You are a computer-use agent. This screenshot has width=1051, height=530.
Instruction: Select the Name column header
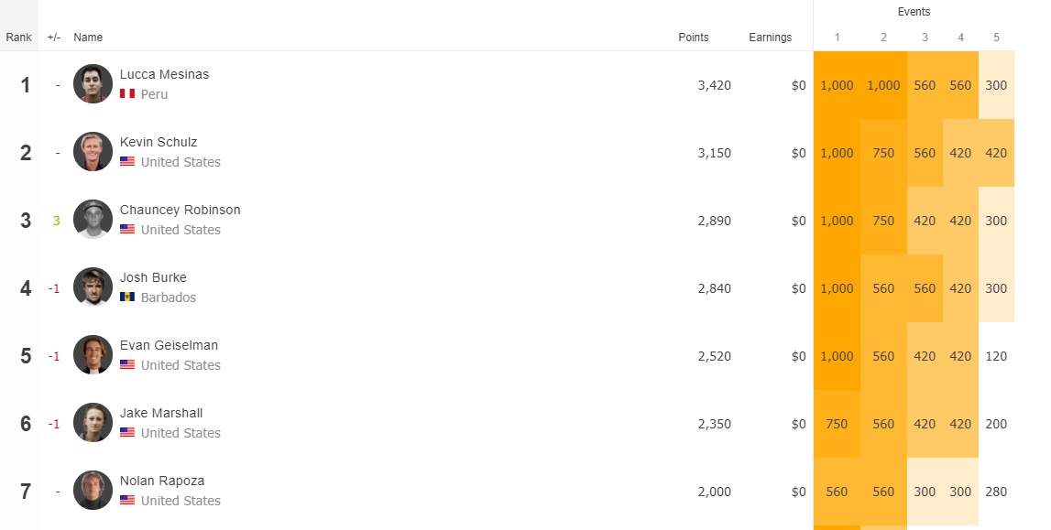88,38
